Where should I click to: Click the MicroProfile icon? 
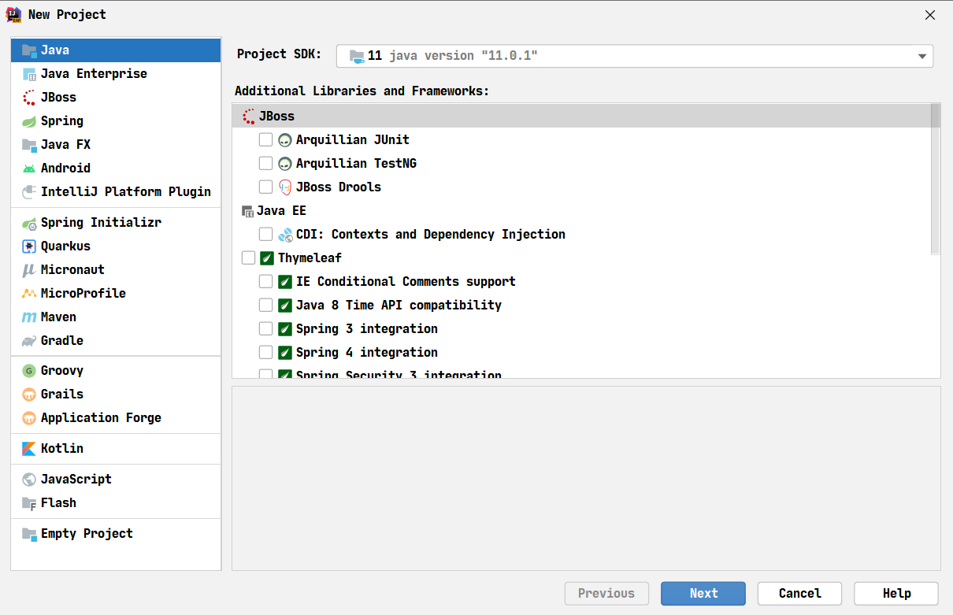[29, 294]
